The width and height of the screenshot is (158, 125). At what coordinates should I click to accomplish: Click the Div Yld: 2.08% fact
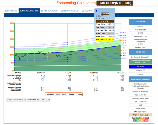[140, 47]
